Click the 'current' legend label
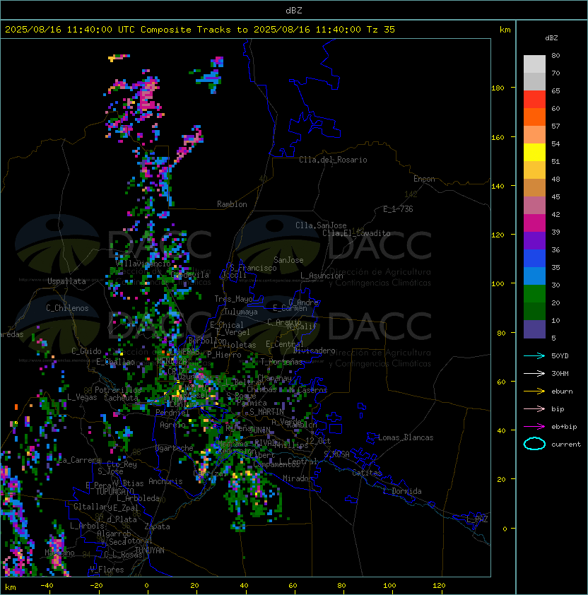The height and width of the screenshot is (595, 588). (x=566, y=444)
